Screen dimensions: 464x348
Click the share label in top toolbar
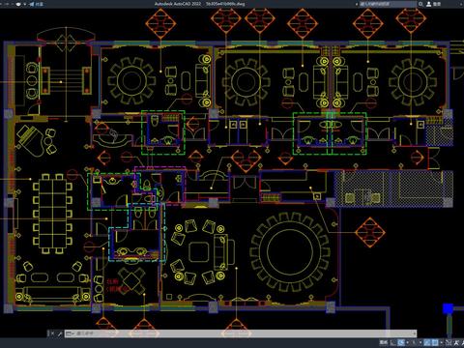click(x=40, y=4)
